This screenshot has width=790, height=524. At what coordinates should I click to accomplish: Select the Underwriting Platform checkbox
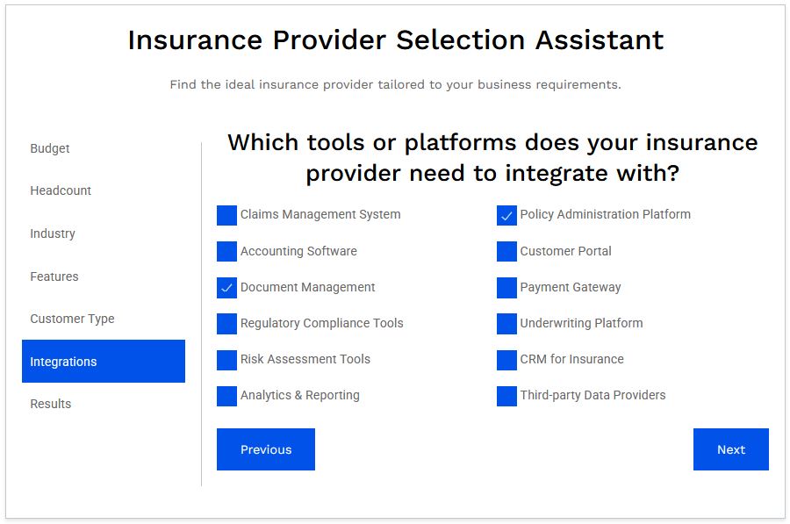506,324
